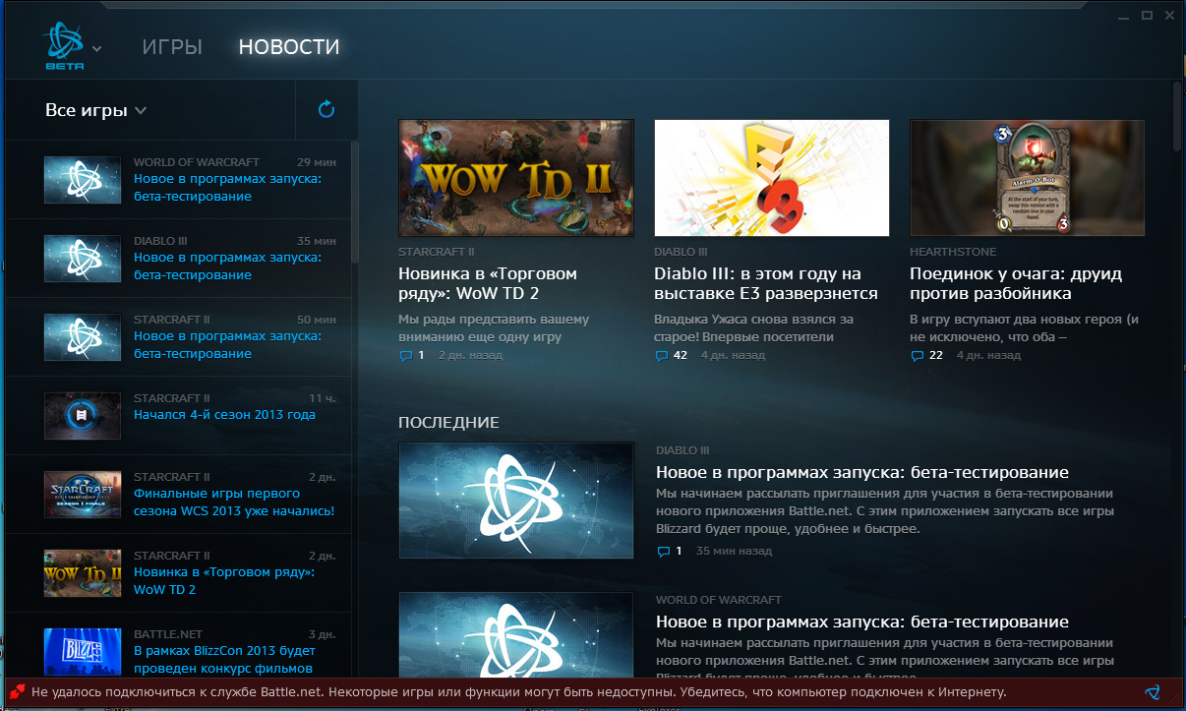This screenshot has height=711, width=1186.
Task: Switch to the ИГРЫ tab
Action: 172,47
